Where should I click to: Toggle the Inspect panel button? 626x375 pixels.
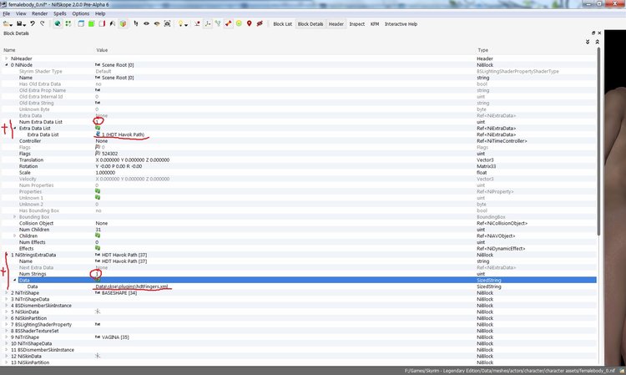pos(357,24)
